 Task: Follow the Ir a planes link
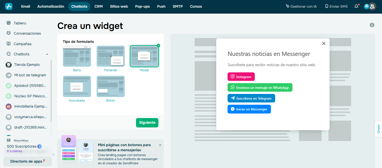[14, 151]
